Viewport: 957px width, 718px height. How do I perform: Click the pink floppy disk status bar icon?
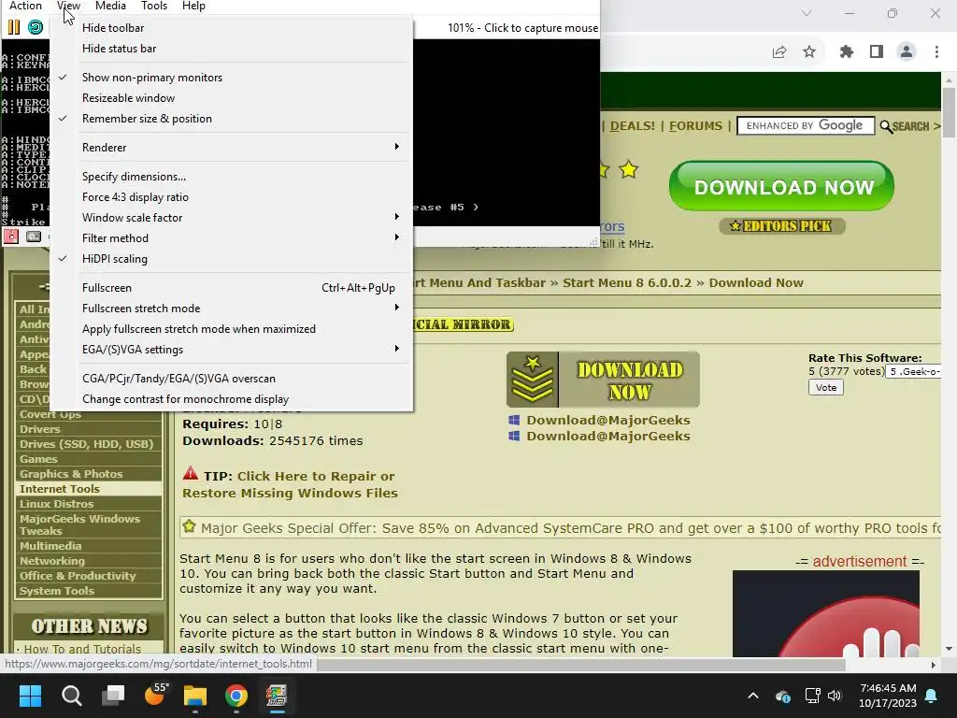(11, 237)
